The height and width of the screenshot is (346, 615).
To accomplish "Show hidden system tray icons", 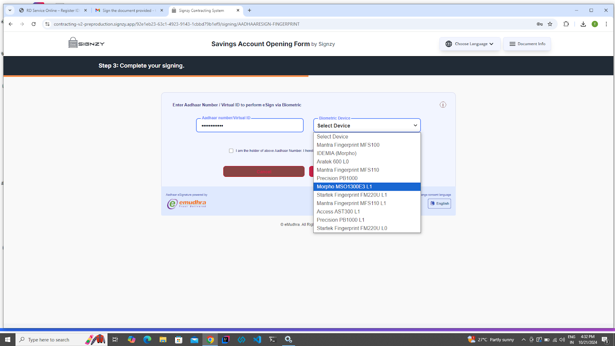I will tap(524, 339).
